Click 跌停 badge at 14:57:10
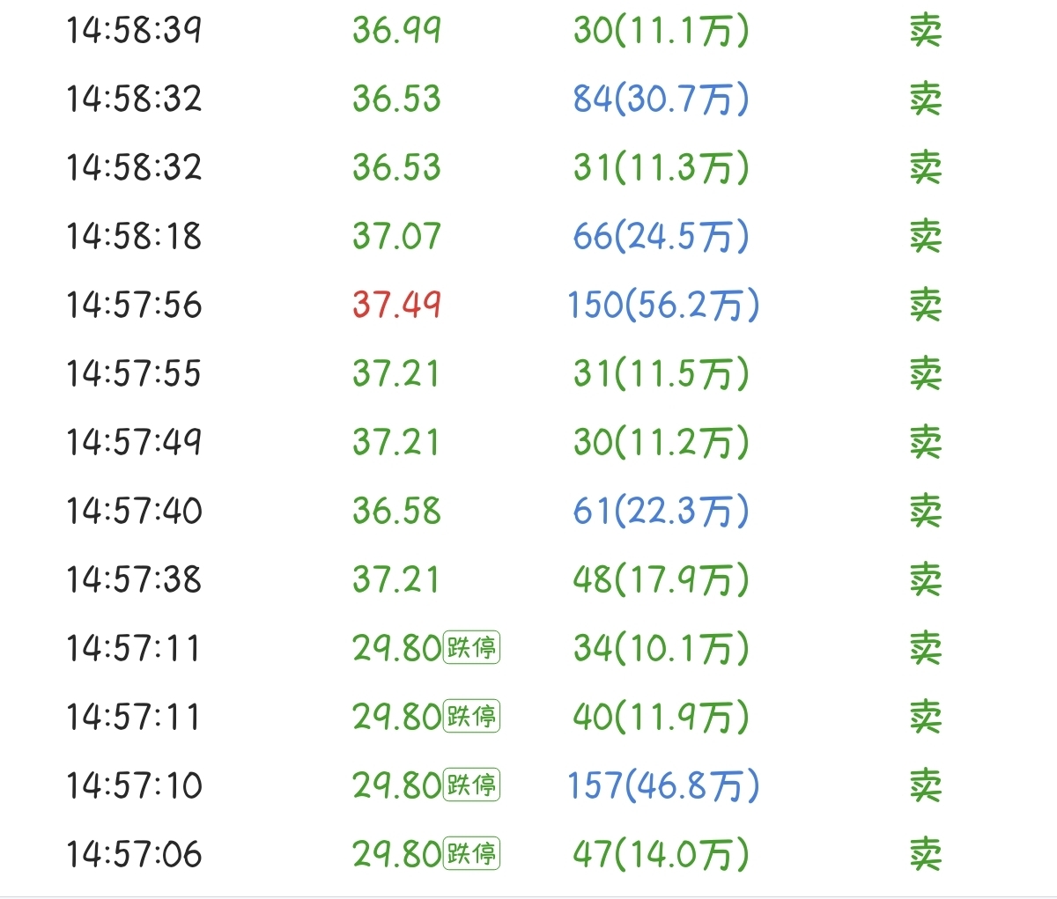 (471, 785)
